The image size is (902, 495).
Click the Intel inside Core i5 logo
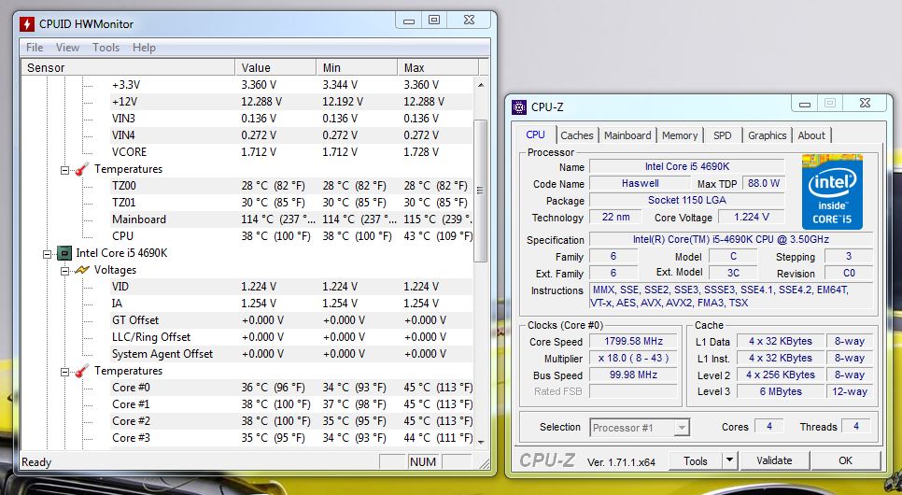pos(832,191)
